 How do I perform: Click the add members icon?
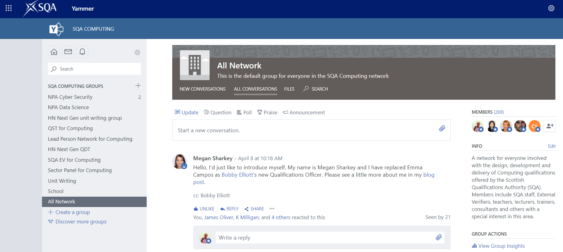pos(550,126)
